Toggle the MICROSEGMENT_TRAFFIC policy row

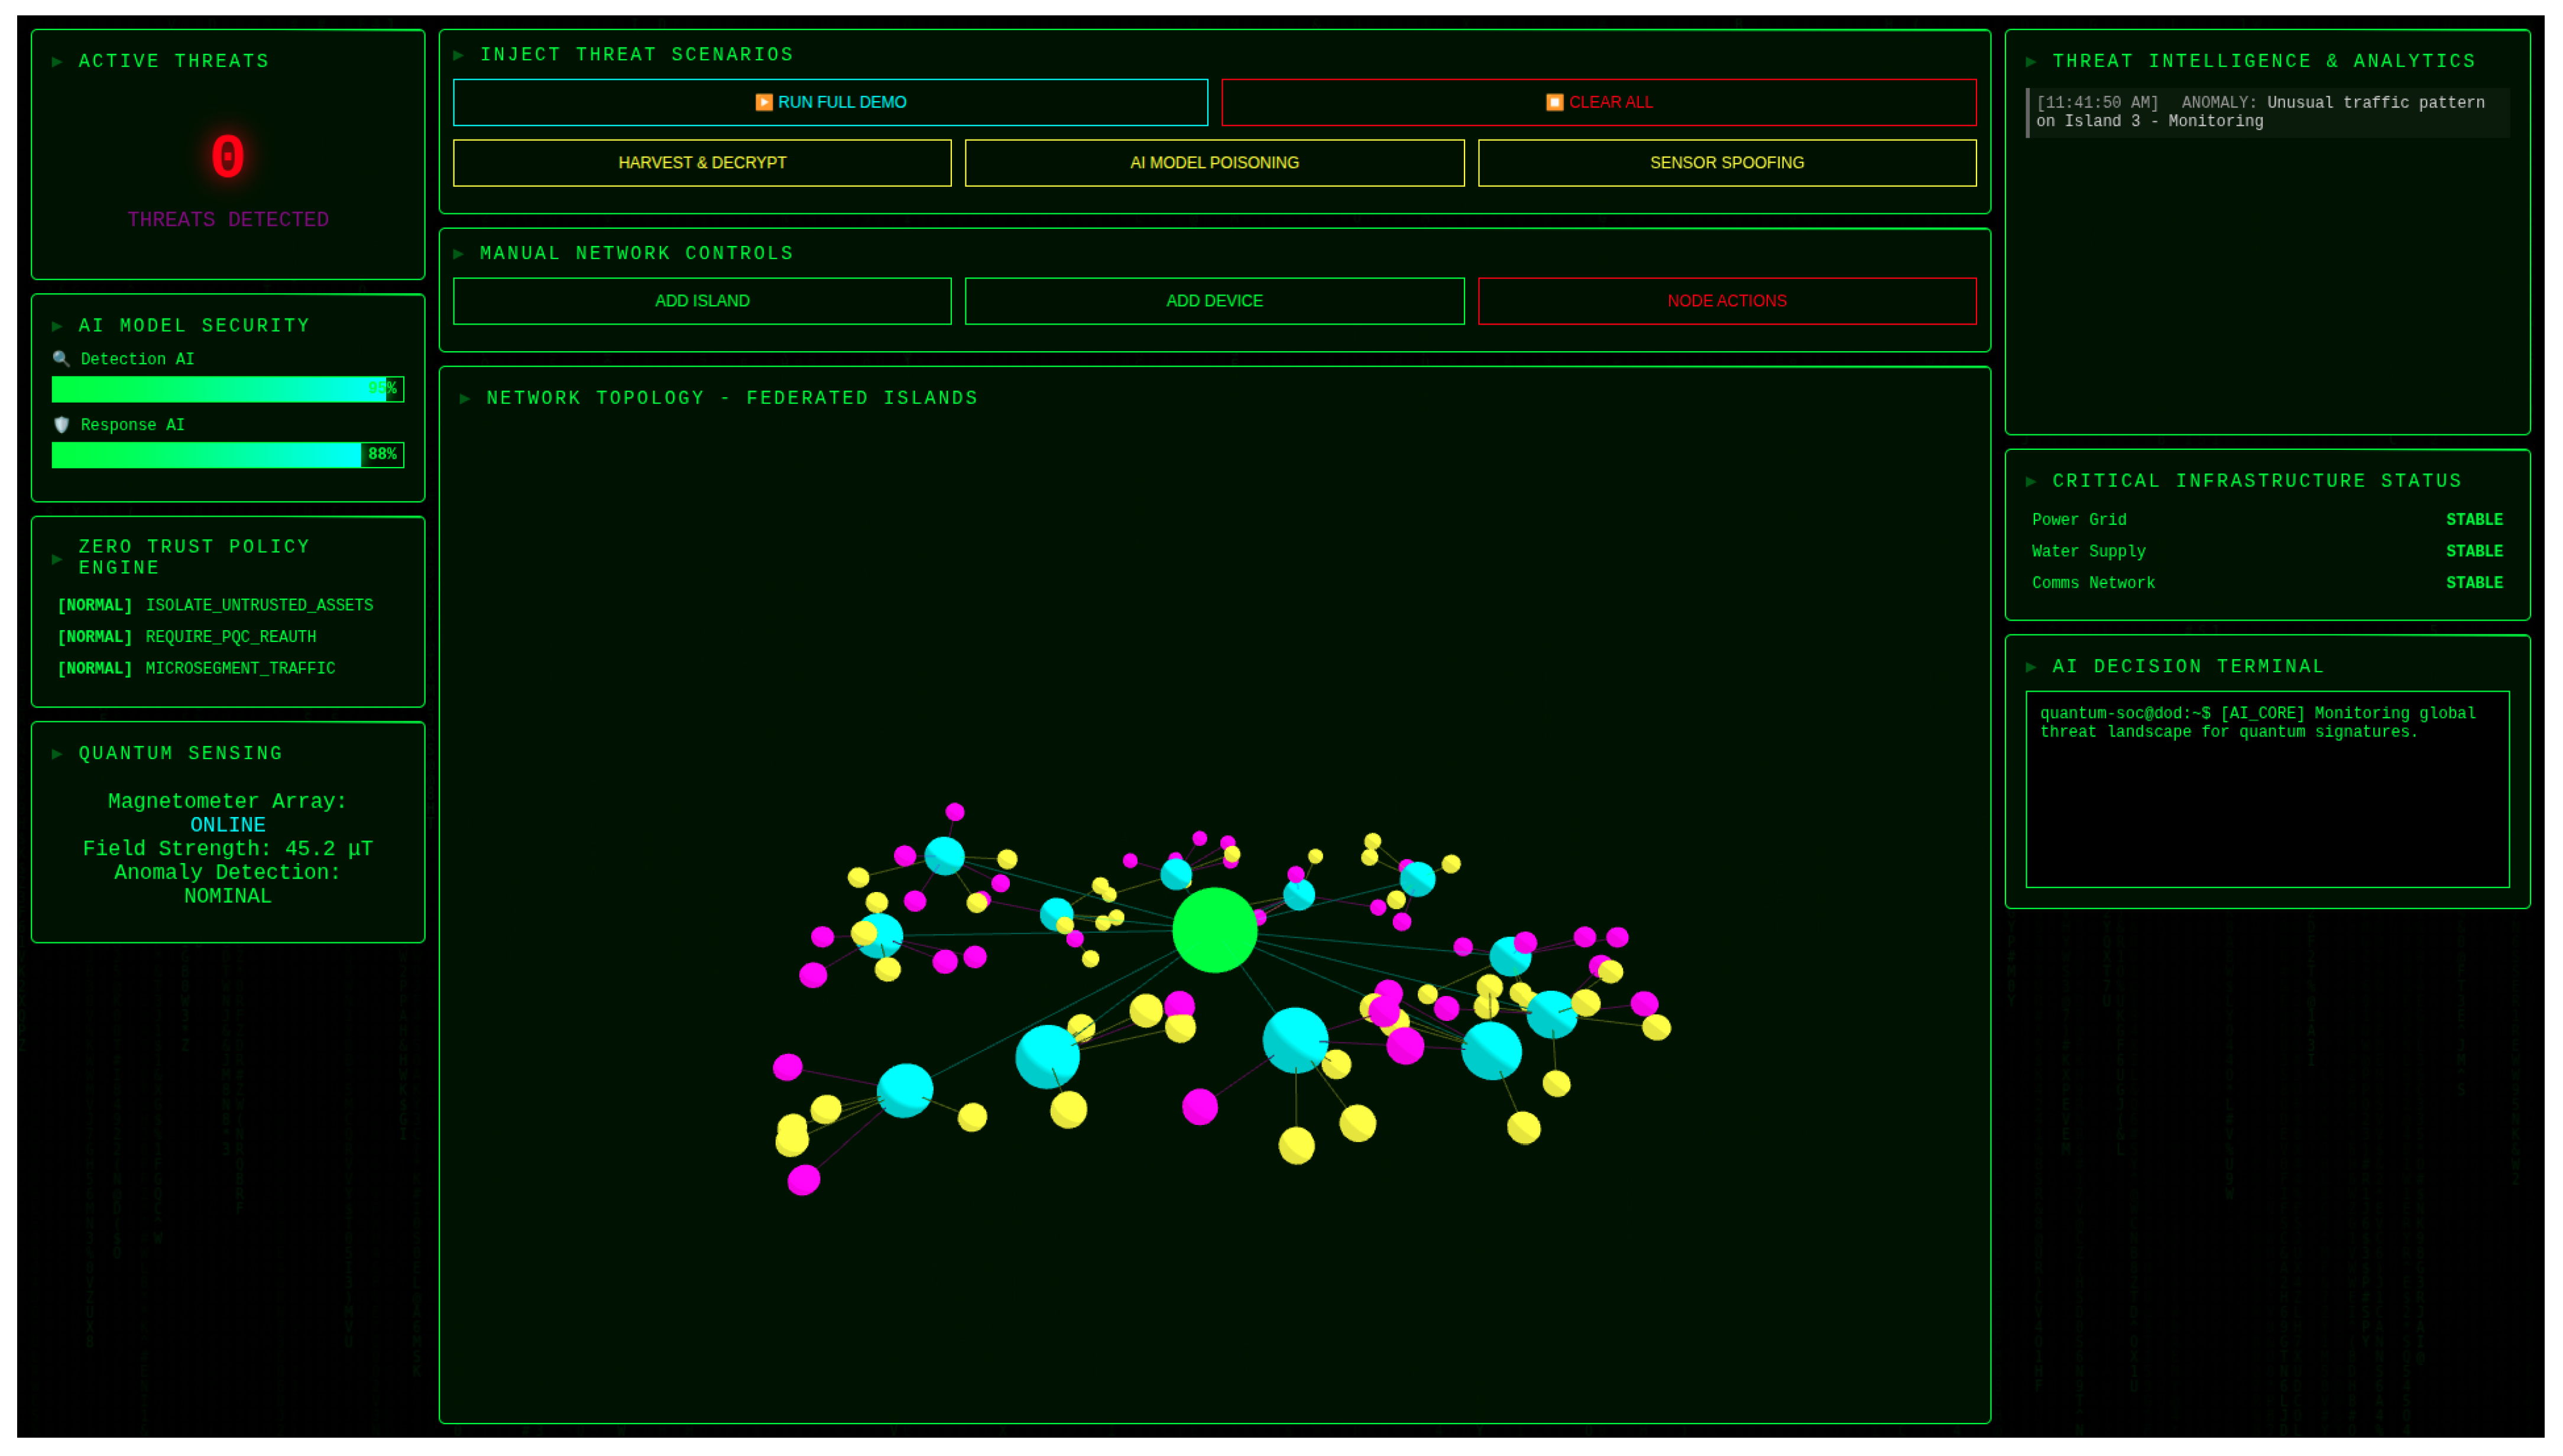tap(197, 668)
